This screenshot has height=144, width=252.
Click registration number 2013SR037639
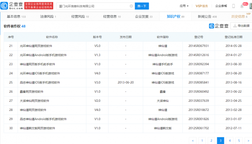tap(199, 101)
